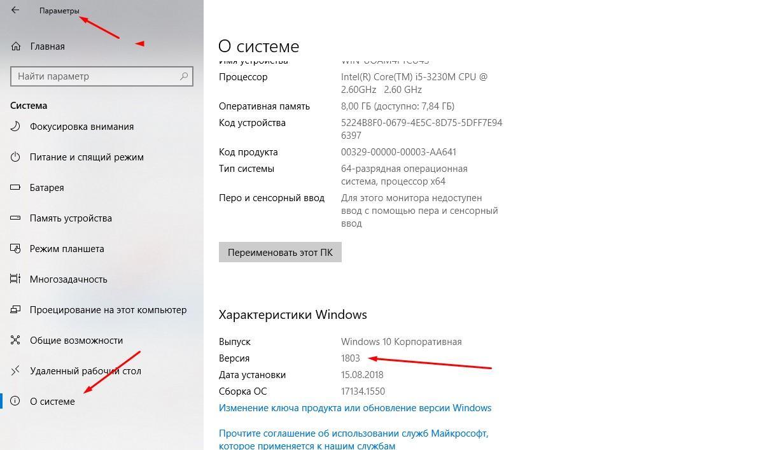Viewport: 770px width, 450px height.
Task: Click the О системе page title
Action: point(258,46)
